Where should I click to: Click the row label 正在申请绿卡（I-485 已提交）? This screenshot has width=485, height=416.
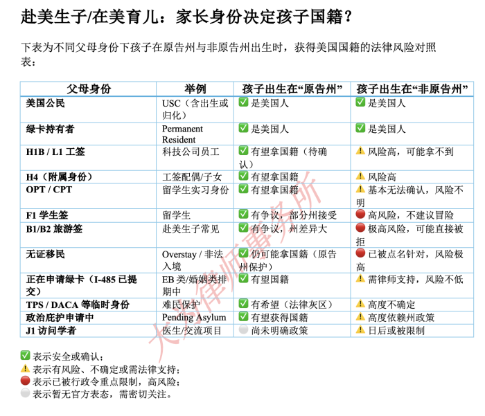82,285
